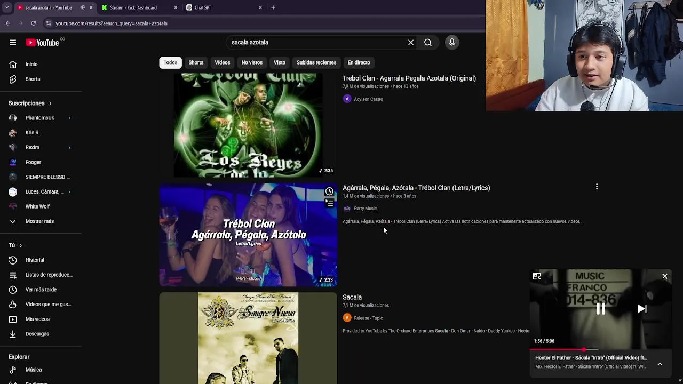Go to YouTube home via the logo
683x384 pixels.
click(42, 43)
